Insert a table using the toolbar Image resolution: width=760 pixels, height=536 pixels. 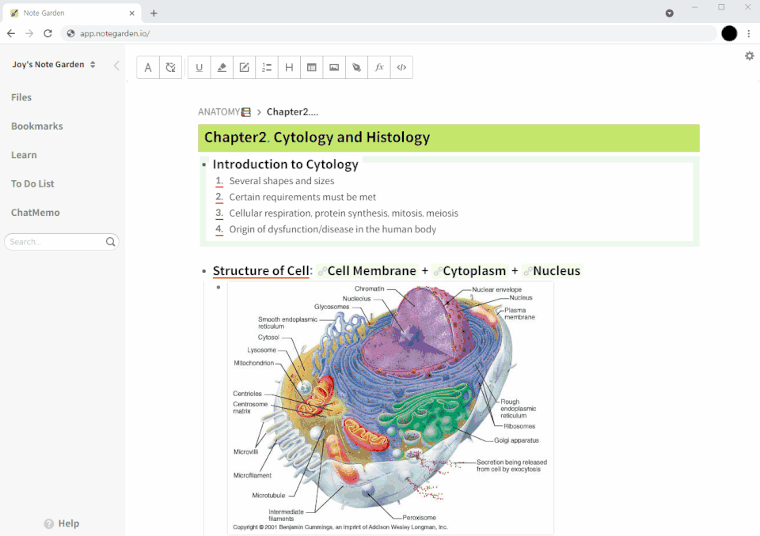tap(312, 68)
